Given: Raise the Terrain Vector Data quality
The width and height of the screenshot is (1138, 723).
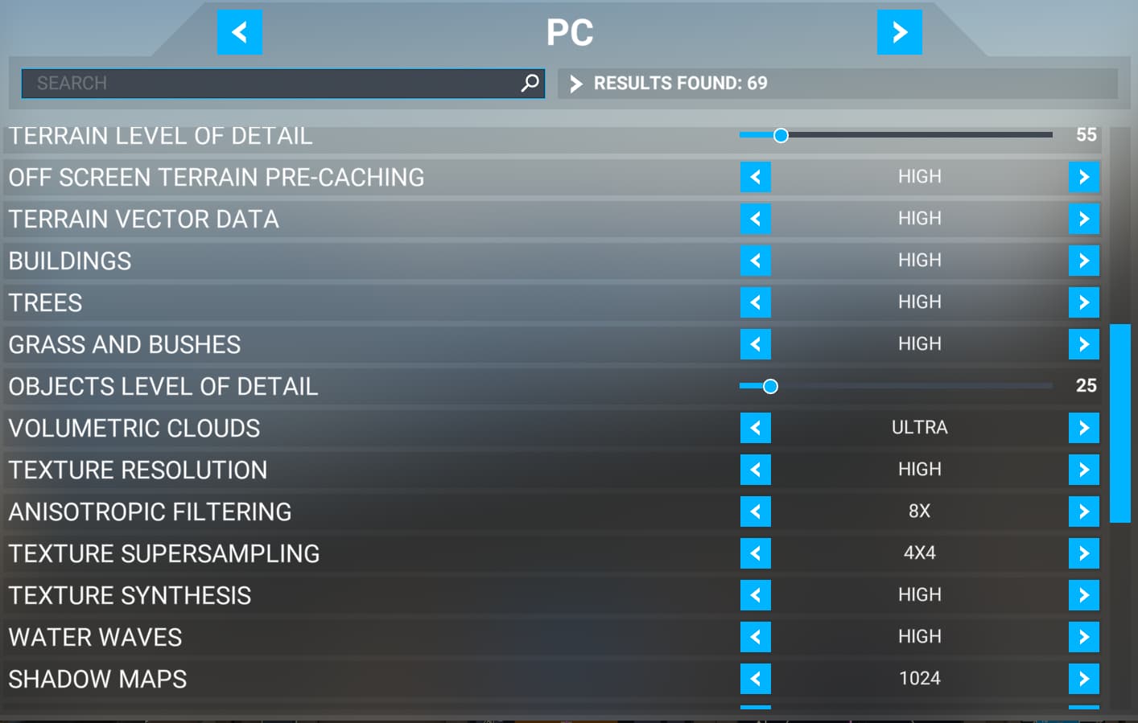Looking at the screenshot, I should tap(1084, 219).
